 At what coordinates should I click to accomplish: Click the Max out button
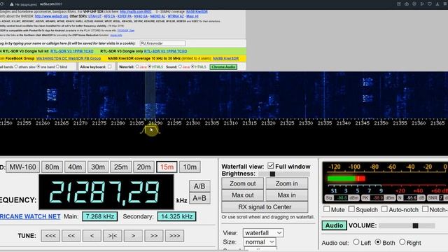pos(243,195)
